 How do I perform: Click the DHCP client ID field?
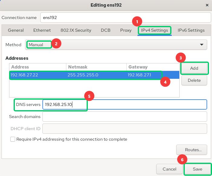[x=125, y=129]
